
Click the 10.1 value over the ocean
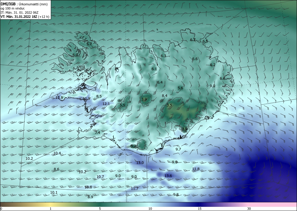pyautogui.click(x=54, y=193)
